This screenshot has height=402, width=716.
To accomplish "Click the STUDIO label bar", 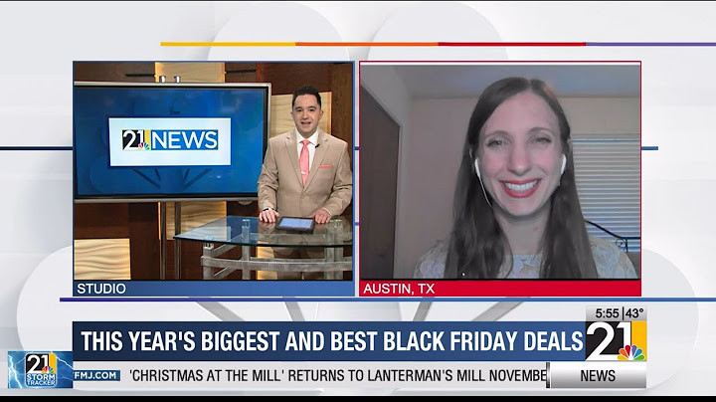I will click(214, 289).
